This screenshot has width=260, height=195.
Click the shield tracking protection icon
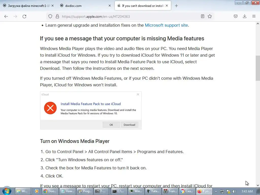(50, 16)
